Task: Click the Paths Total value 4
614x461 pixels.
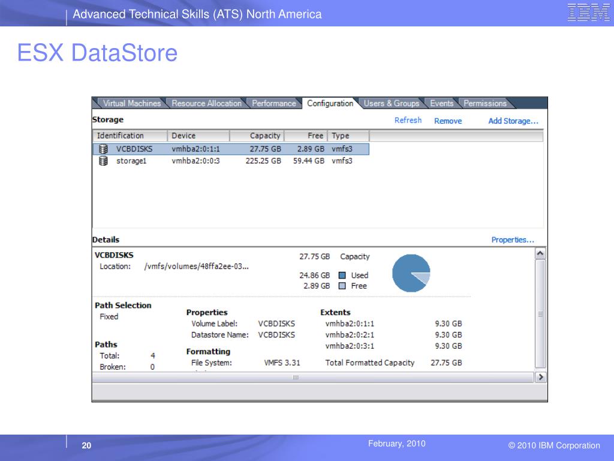Action: pyautogui.click(x=153, y=356)
